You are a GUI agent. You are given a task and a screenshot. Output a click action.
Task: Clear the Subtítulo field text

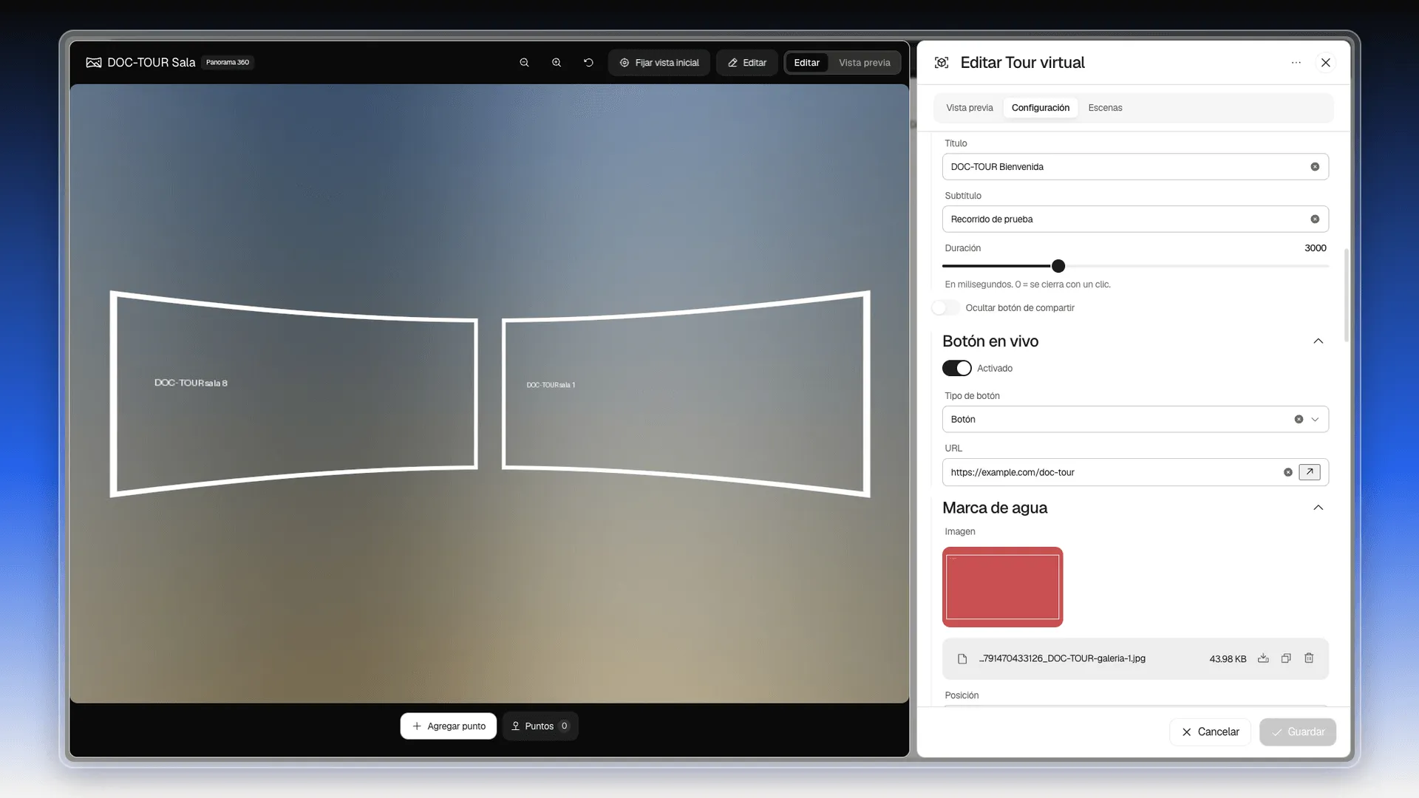tap(1315, 219)
